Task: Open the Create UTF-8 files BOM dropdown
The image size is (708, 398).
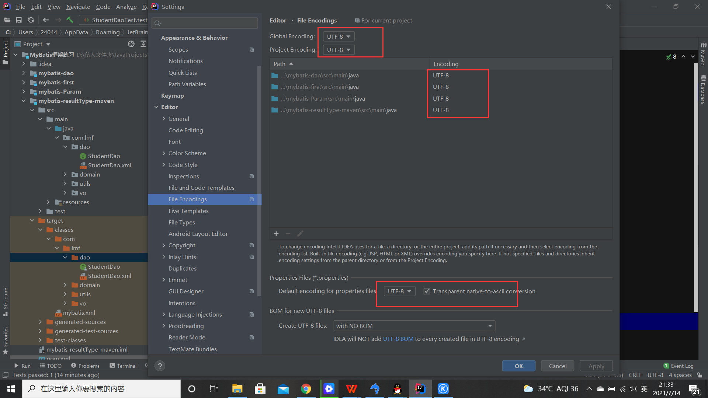Action: coord(414,326)
